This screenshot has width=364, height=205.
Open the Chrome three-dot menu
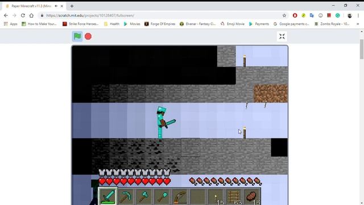coord(358,15)
